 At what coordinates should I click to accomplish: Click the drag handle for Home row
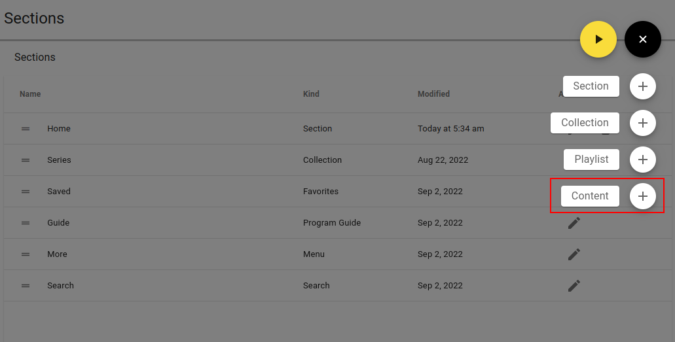26,129
